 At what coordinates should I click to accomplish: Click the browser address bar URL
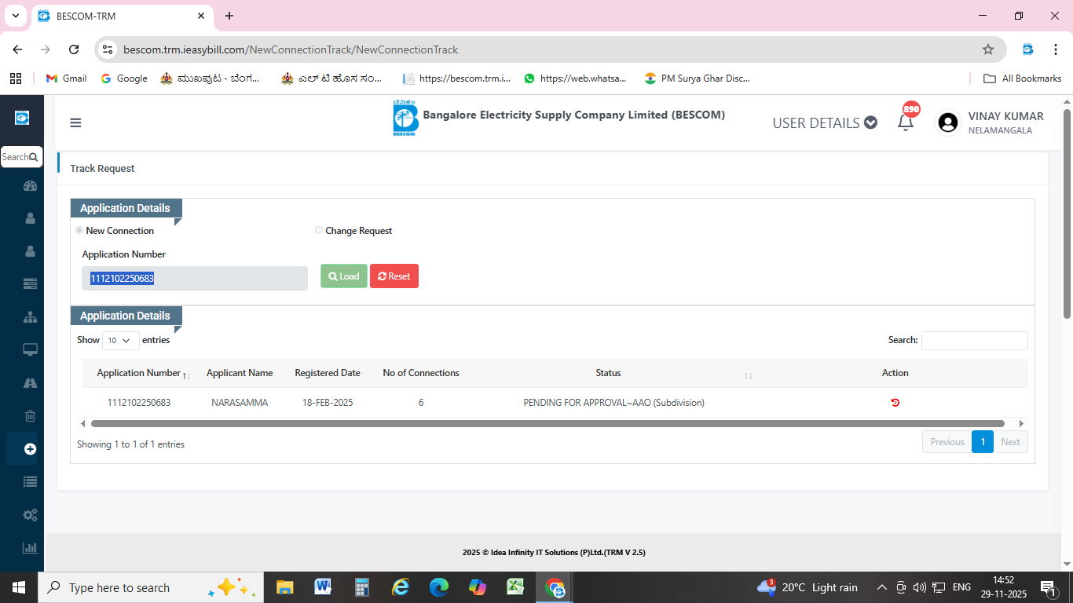pos(291,49)
